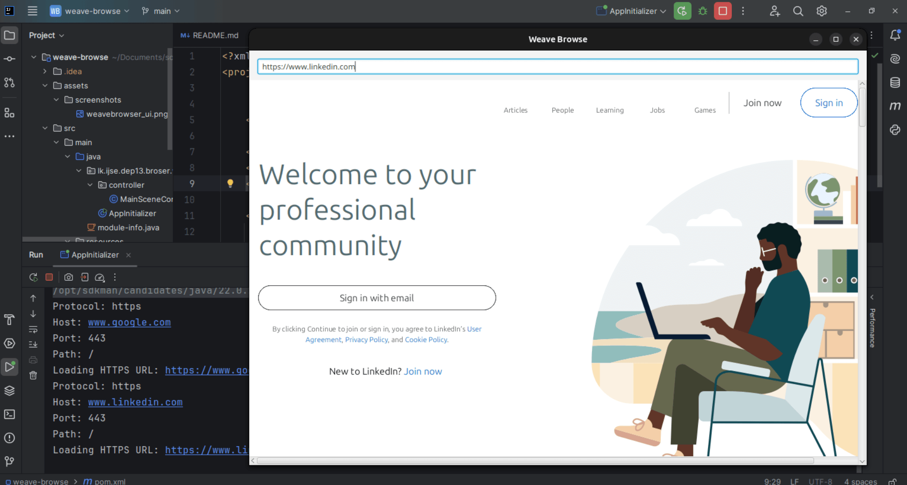Open Search Everywhere magnifier

point(798,11)
